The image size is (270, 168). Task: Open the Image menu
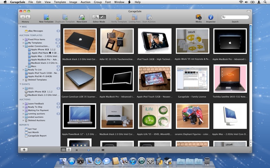73,2
